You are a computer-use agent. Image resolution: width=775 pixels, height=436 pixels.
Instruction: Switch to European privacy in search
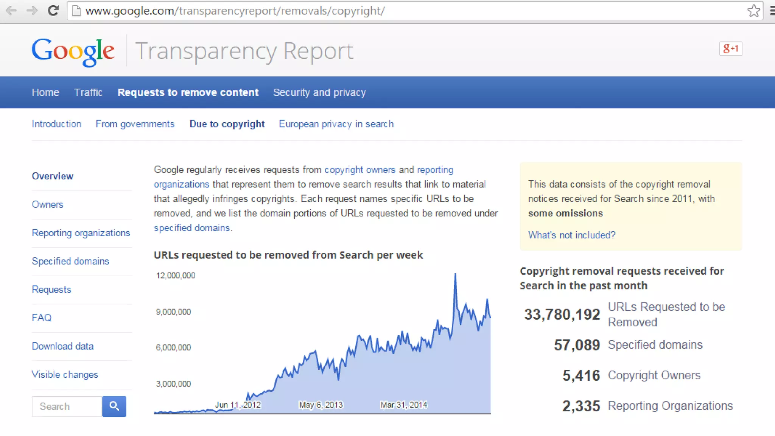(x=336, y=124)
